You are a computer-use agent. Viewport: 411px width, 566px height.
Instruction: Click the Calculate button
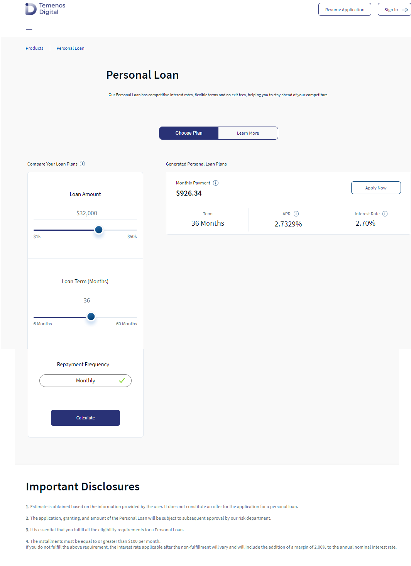(x=85, y=418)
